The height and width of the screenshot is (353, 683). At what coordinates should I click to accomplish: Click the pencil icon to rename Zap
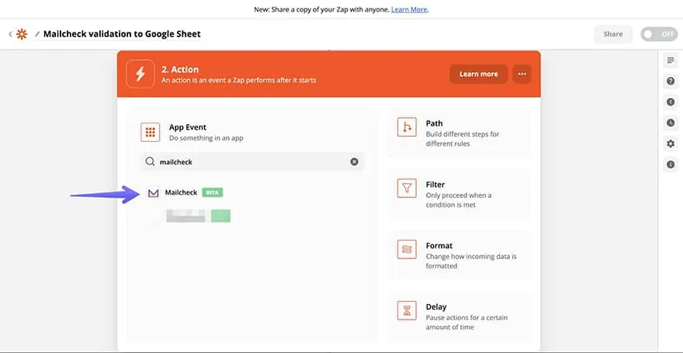click(x=36, y=34)
